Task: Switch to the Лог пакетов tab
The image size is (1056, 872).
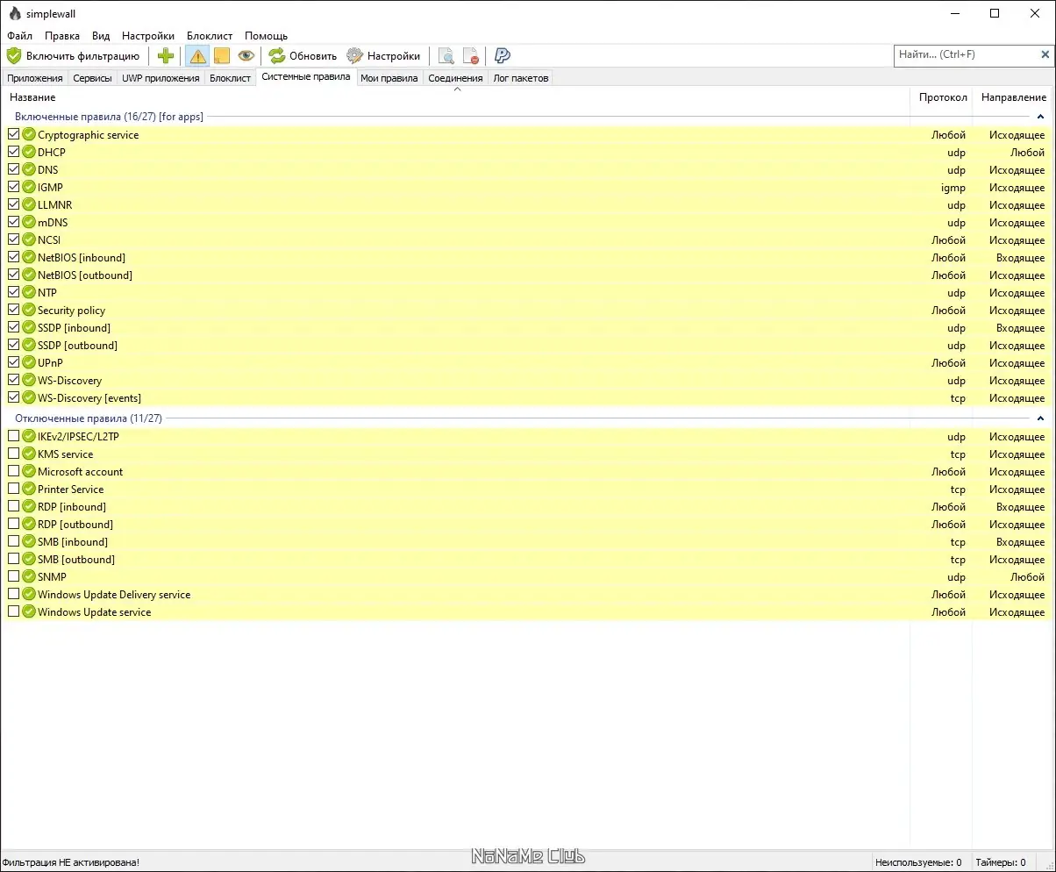Action: point(521,78)
